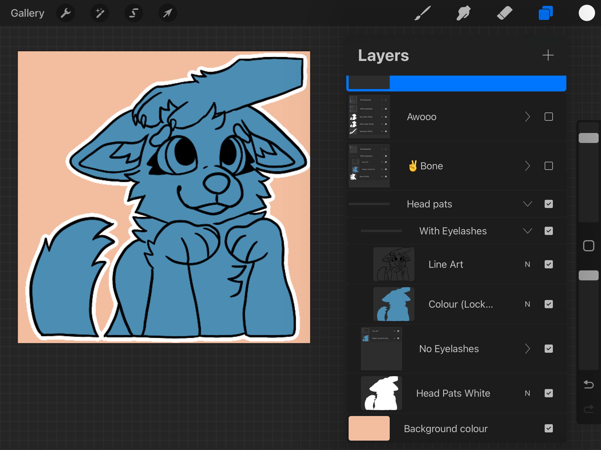This screenshot has width=601, height=450.
Task: Collapse the With Eyelashes group
Action: [x=527, y=231]
